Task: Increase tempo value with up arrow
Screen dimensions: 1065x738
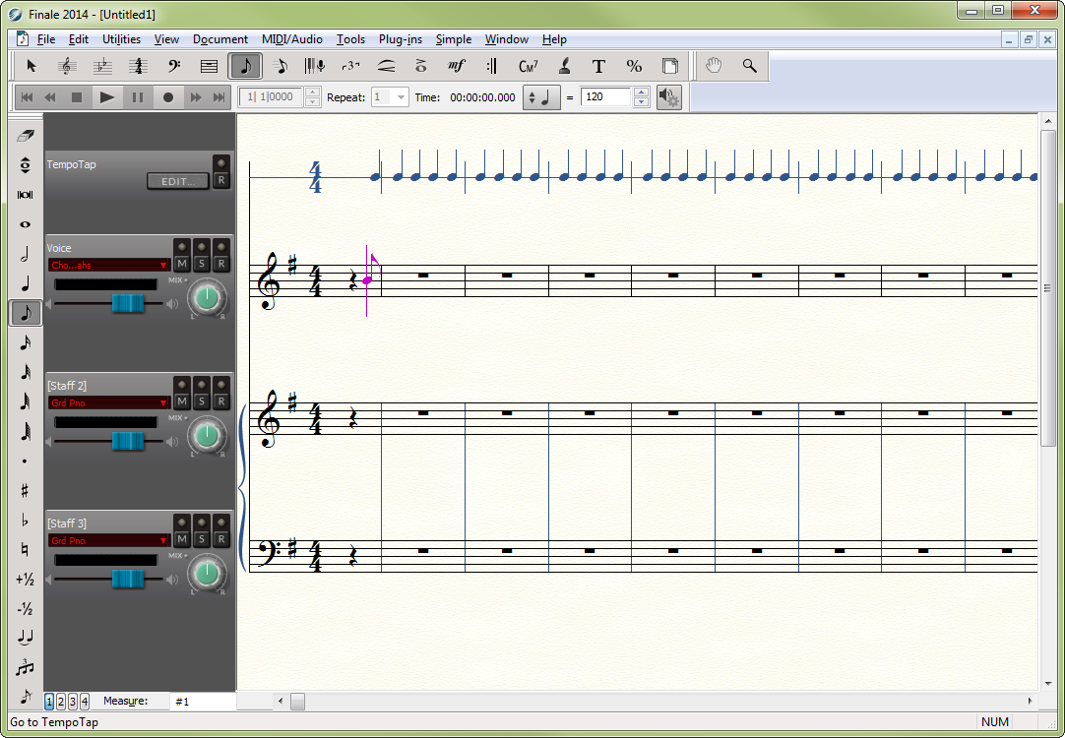Action: coord(641,92)
